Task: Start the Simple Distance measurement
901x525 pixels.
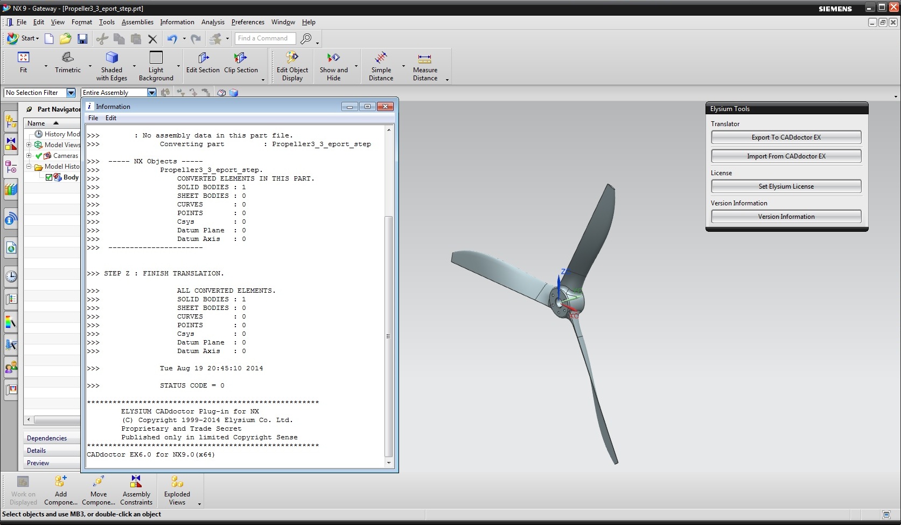Action: point(381,66)
